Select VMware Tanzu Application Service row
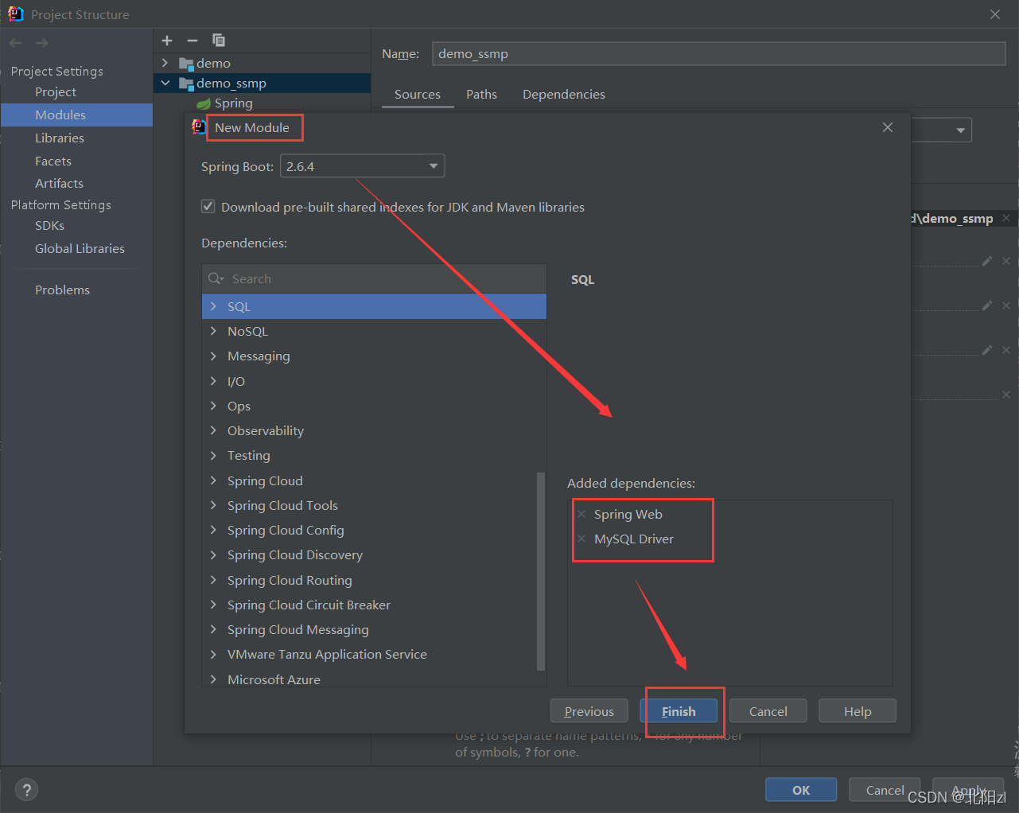This screenshot has width=1019, height=813. coord(374,654)
